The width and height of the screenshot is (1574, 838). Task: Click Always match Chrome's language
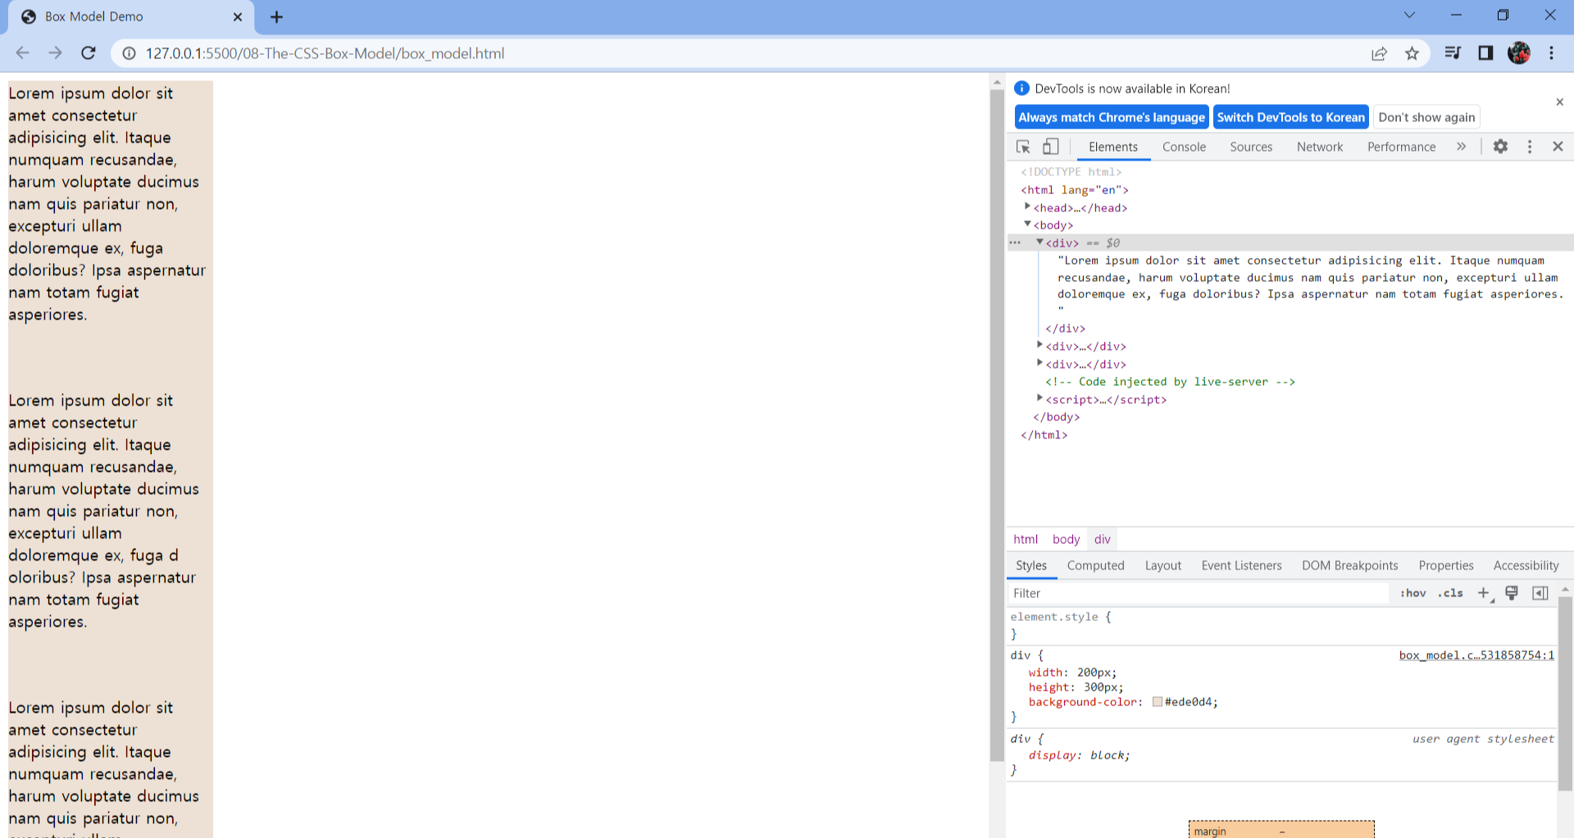pos(1112,117)
